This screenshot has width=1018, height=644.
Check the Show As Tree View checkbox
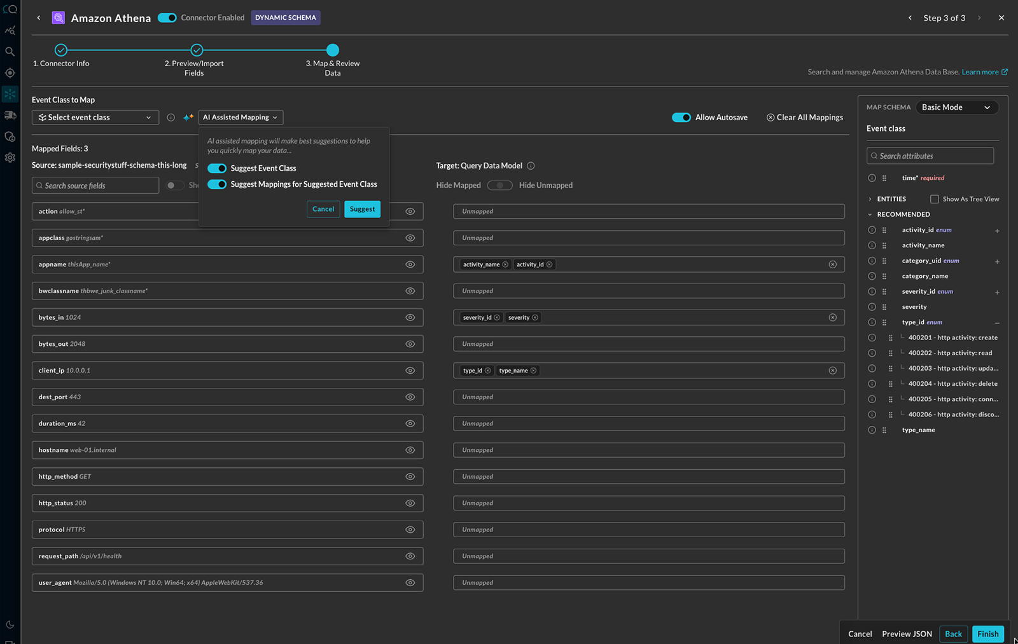935,199
